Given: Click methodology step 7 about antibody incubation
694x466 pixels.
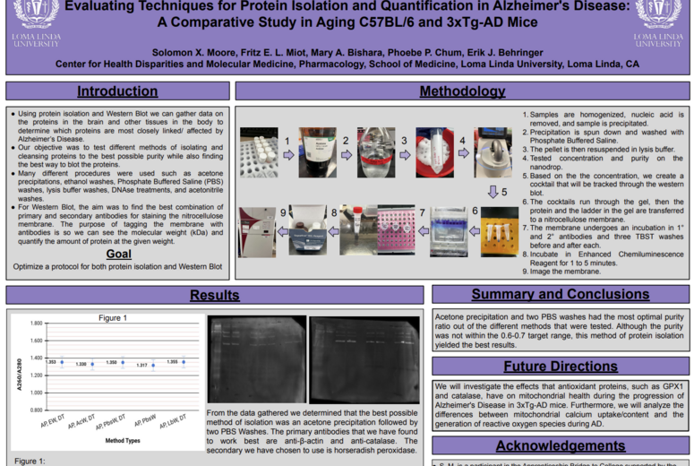Looking at the screenshot, I should tap(603, 237).
